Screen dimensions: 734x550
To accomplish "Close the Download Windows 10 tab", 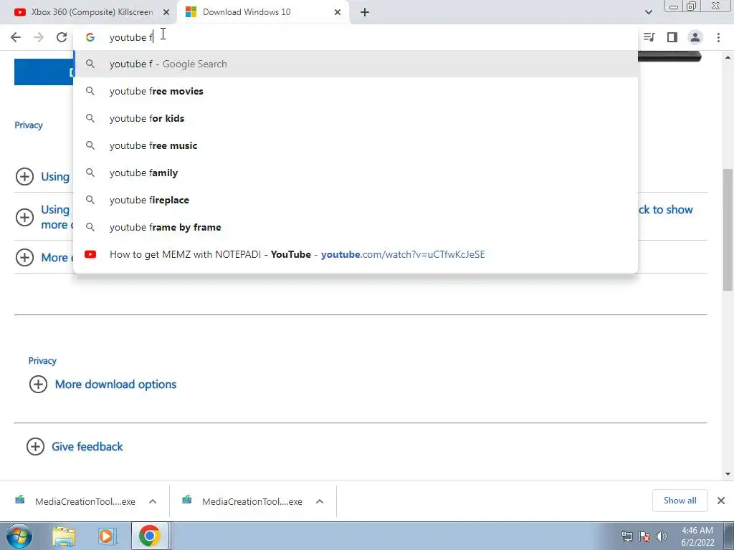I will 338,12.
